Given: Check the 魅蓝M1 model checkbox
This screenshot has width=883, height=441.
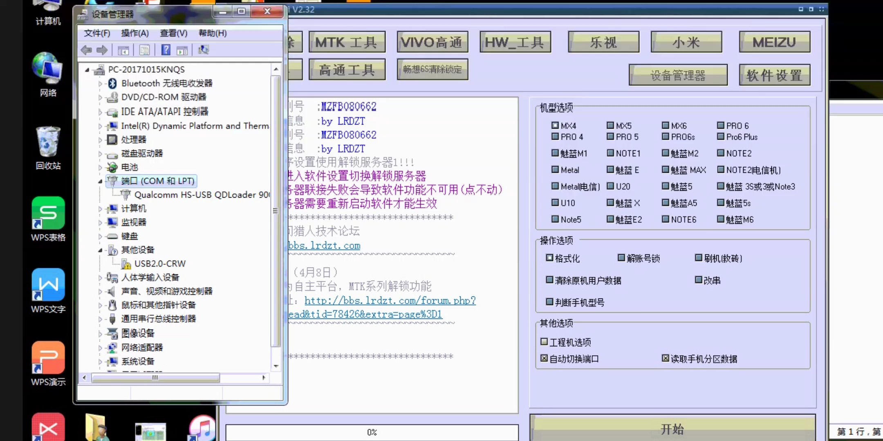Looking at the screenshot, I should pos(555,153).
